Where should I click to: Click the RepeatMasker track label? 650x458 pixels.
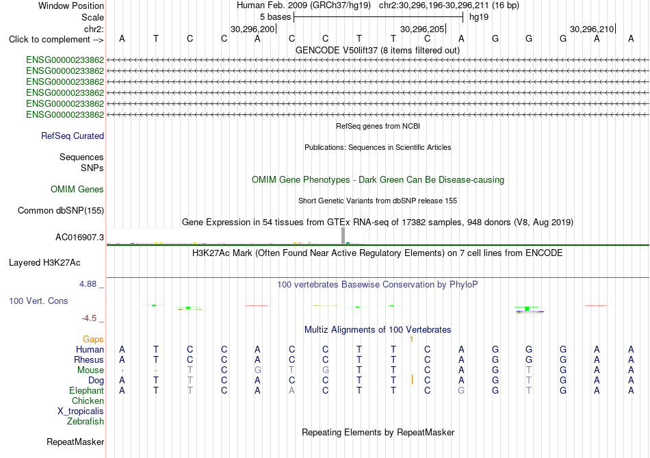pyautogui.click(x=75, y=442)
